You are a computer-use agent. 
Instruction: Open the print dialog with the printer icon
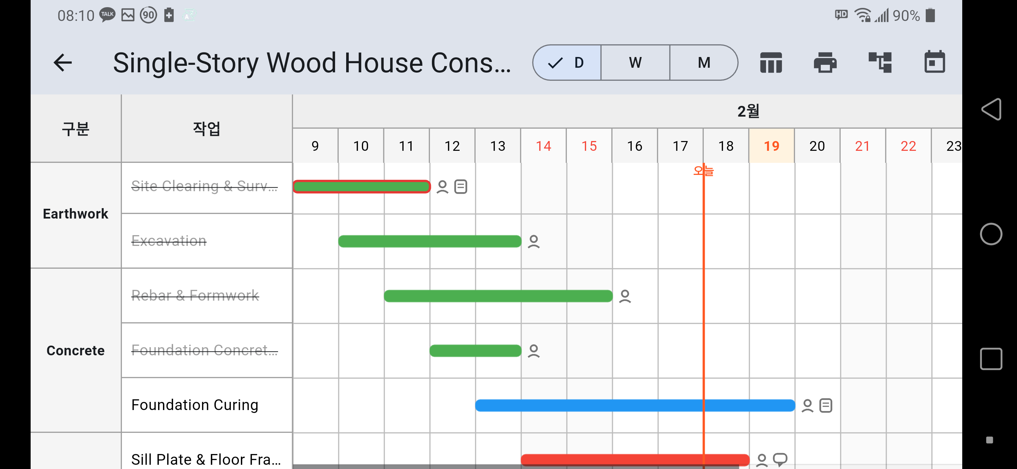click(x=826, y=62)
